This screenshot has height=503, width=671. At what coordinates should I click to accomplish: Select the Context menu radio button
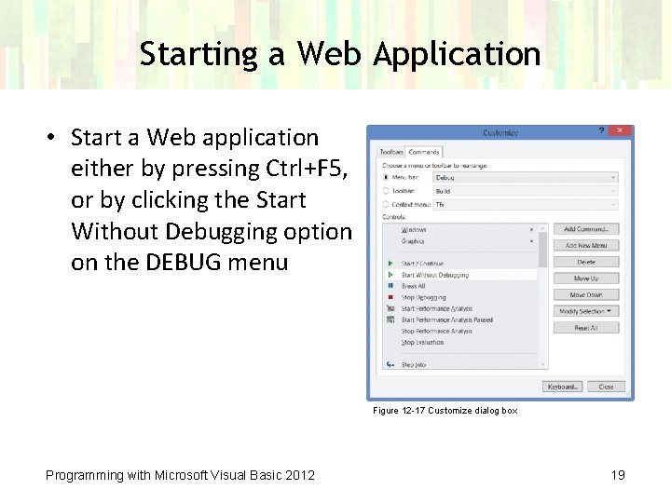point(386,204)
